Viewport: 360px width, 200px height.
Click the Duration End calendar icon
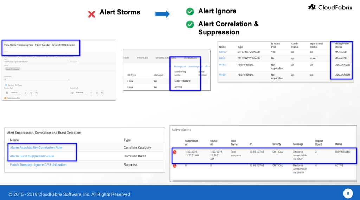pyautogui.click(x=72, y=93)
